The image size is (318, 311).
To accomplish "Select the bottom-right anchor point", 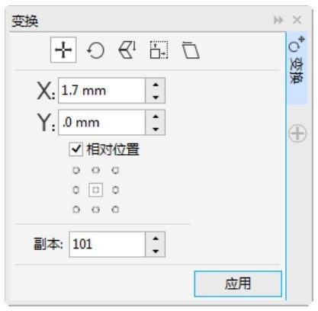I will tap(115, 210).
